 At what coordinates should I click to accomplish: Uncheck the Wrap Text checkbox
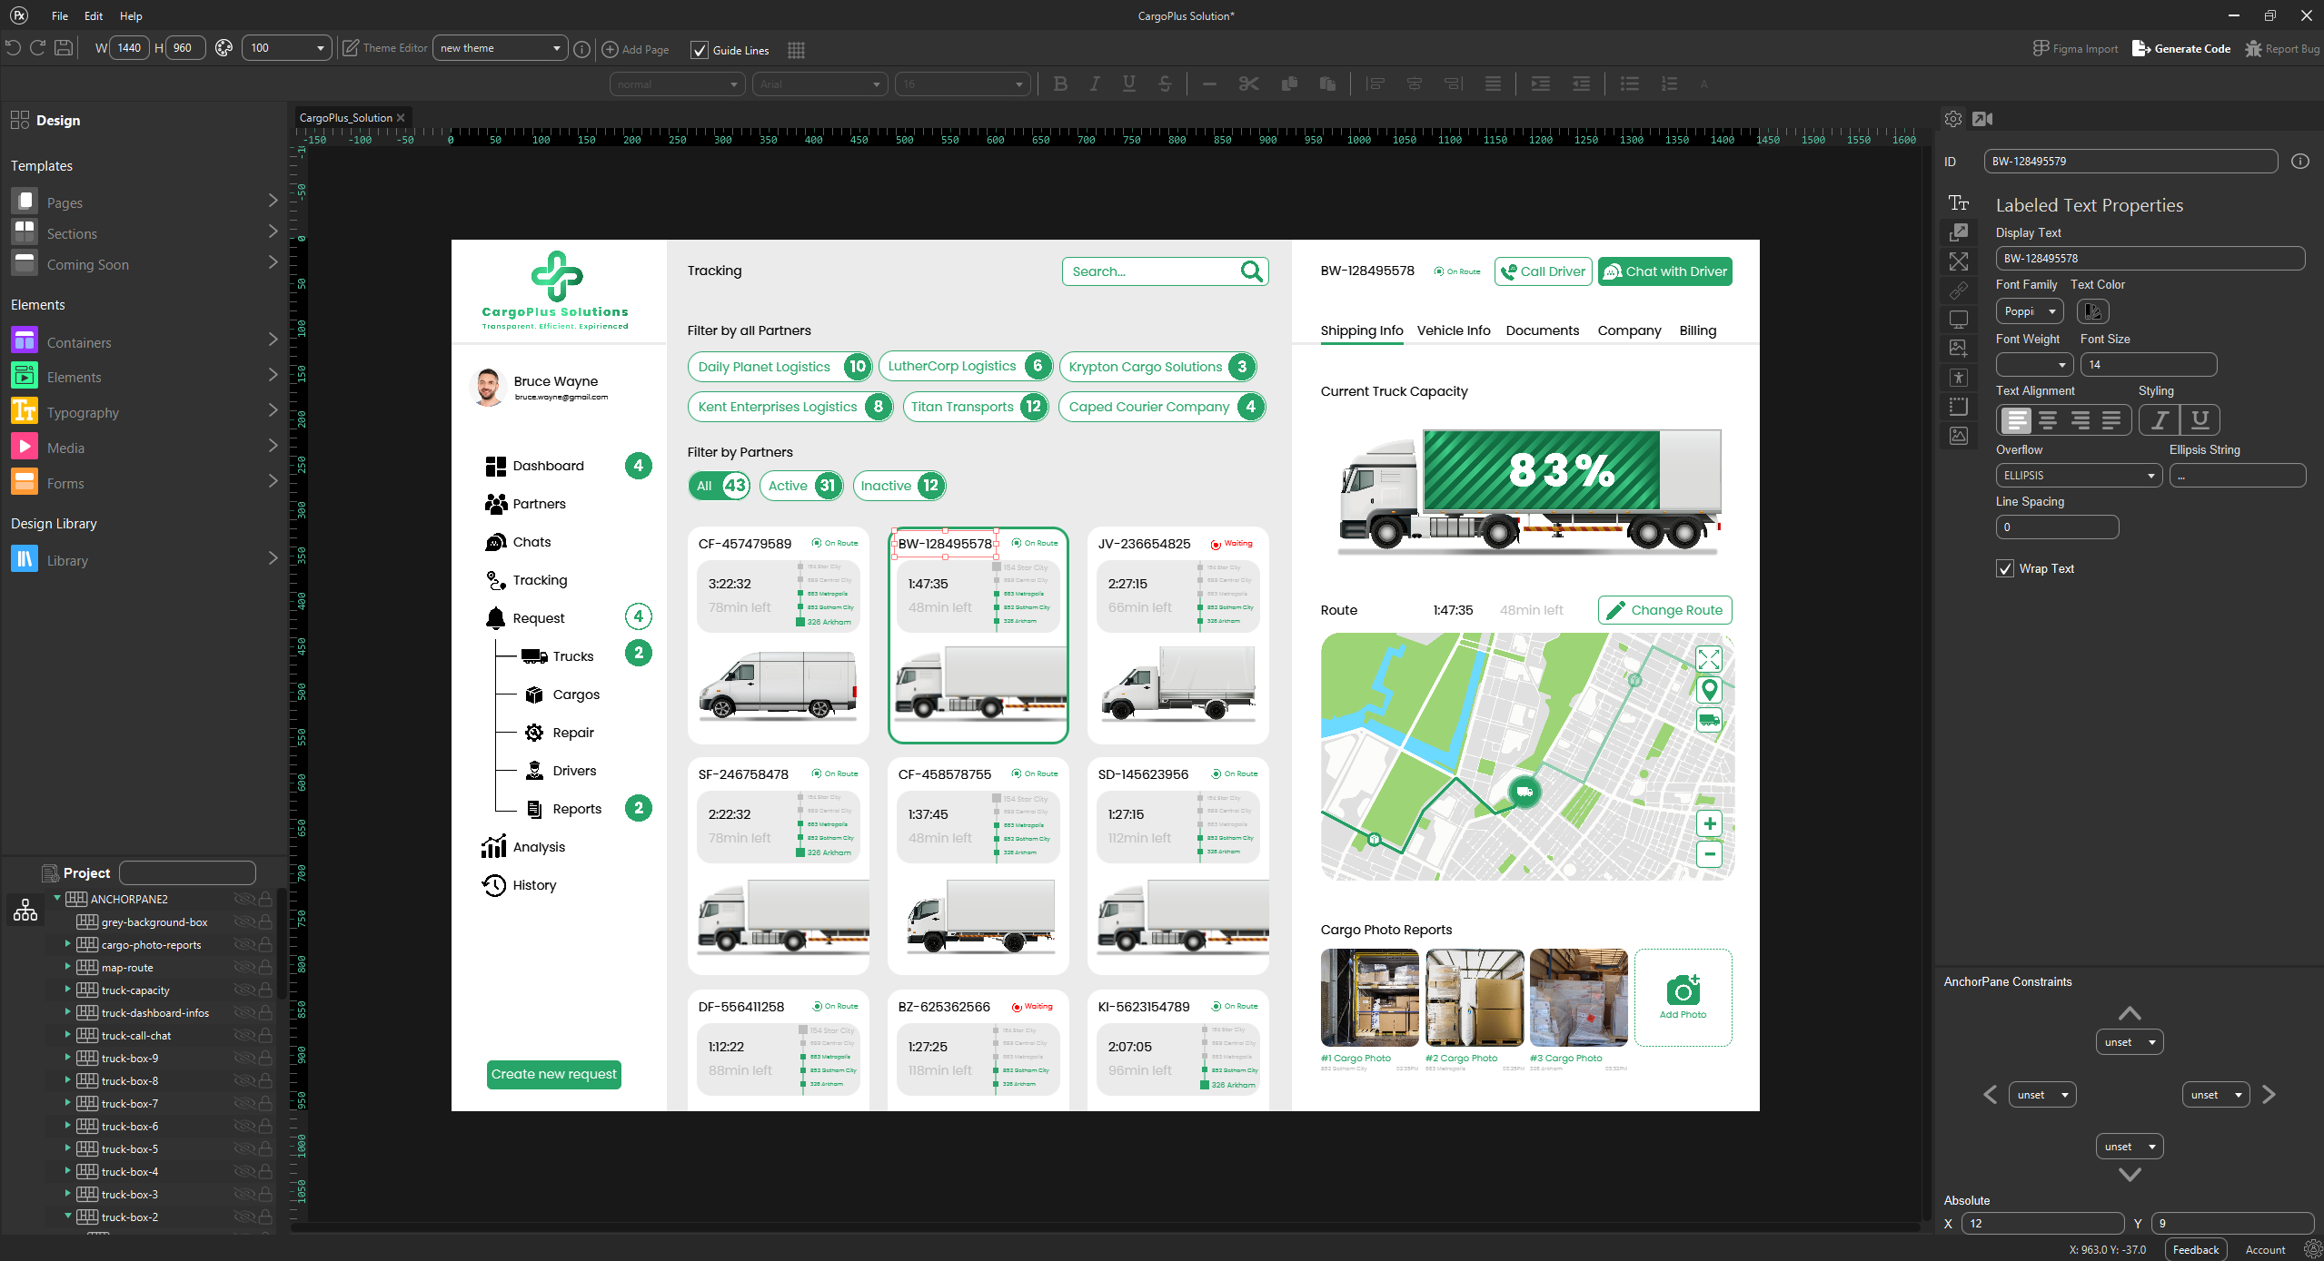point(2006,568)
